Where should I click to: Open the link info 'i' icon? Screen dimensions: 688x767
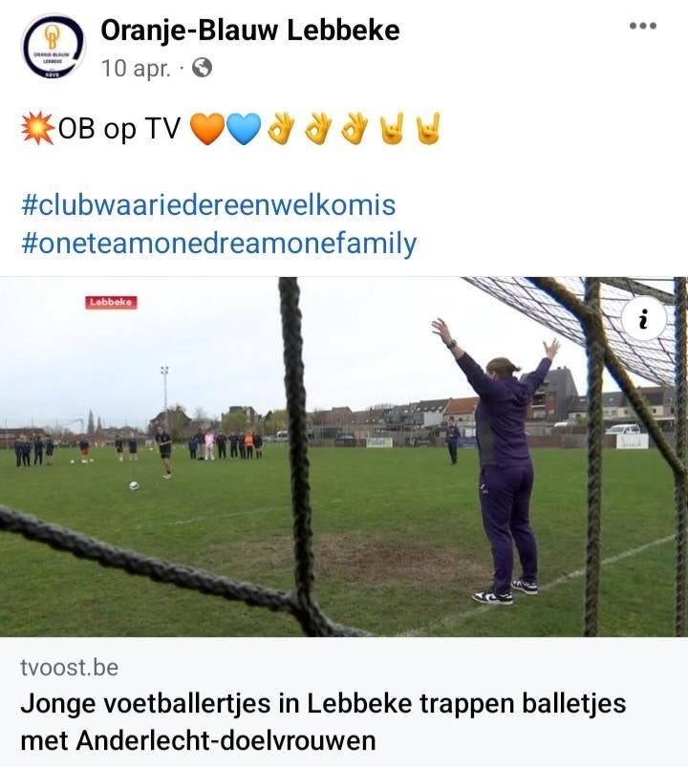tap(644, 318)
